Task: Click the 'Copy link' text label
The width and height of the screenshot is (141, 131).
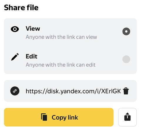Action: tap(65, 117)
